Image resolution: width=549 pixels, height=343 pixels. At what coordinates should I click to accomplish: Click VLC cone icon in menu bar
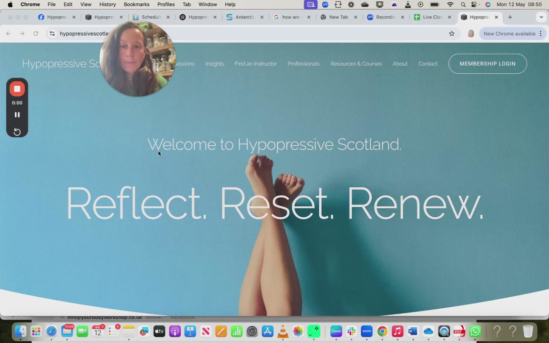coord(407,5)
